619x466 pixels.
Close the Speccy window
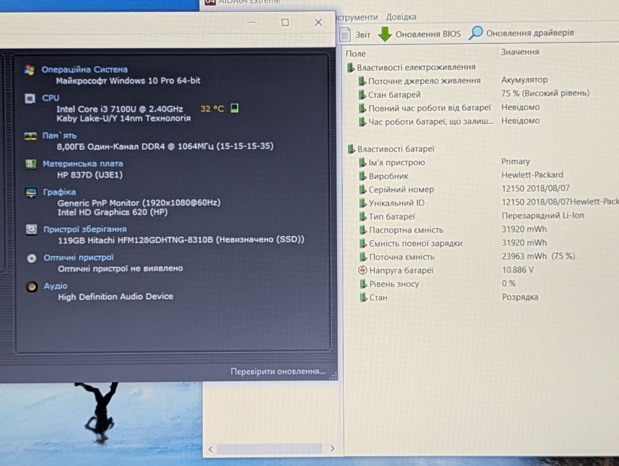point(318,23)
